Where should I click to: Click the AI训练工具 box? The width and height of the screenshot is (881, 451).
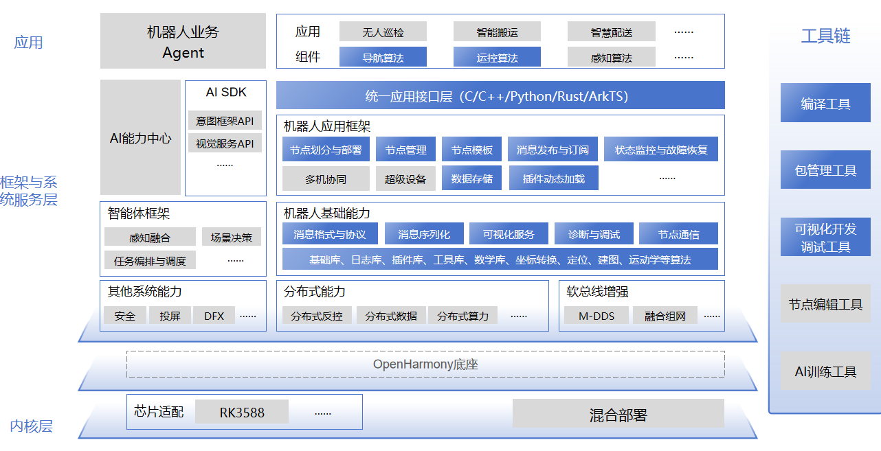click(825, 371)
